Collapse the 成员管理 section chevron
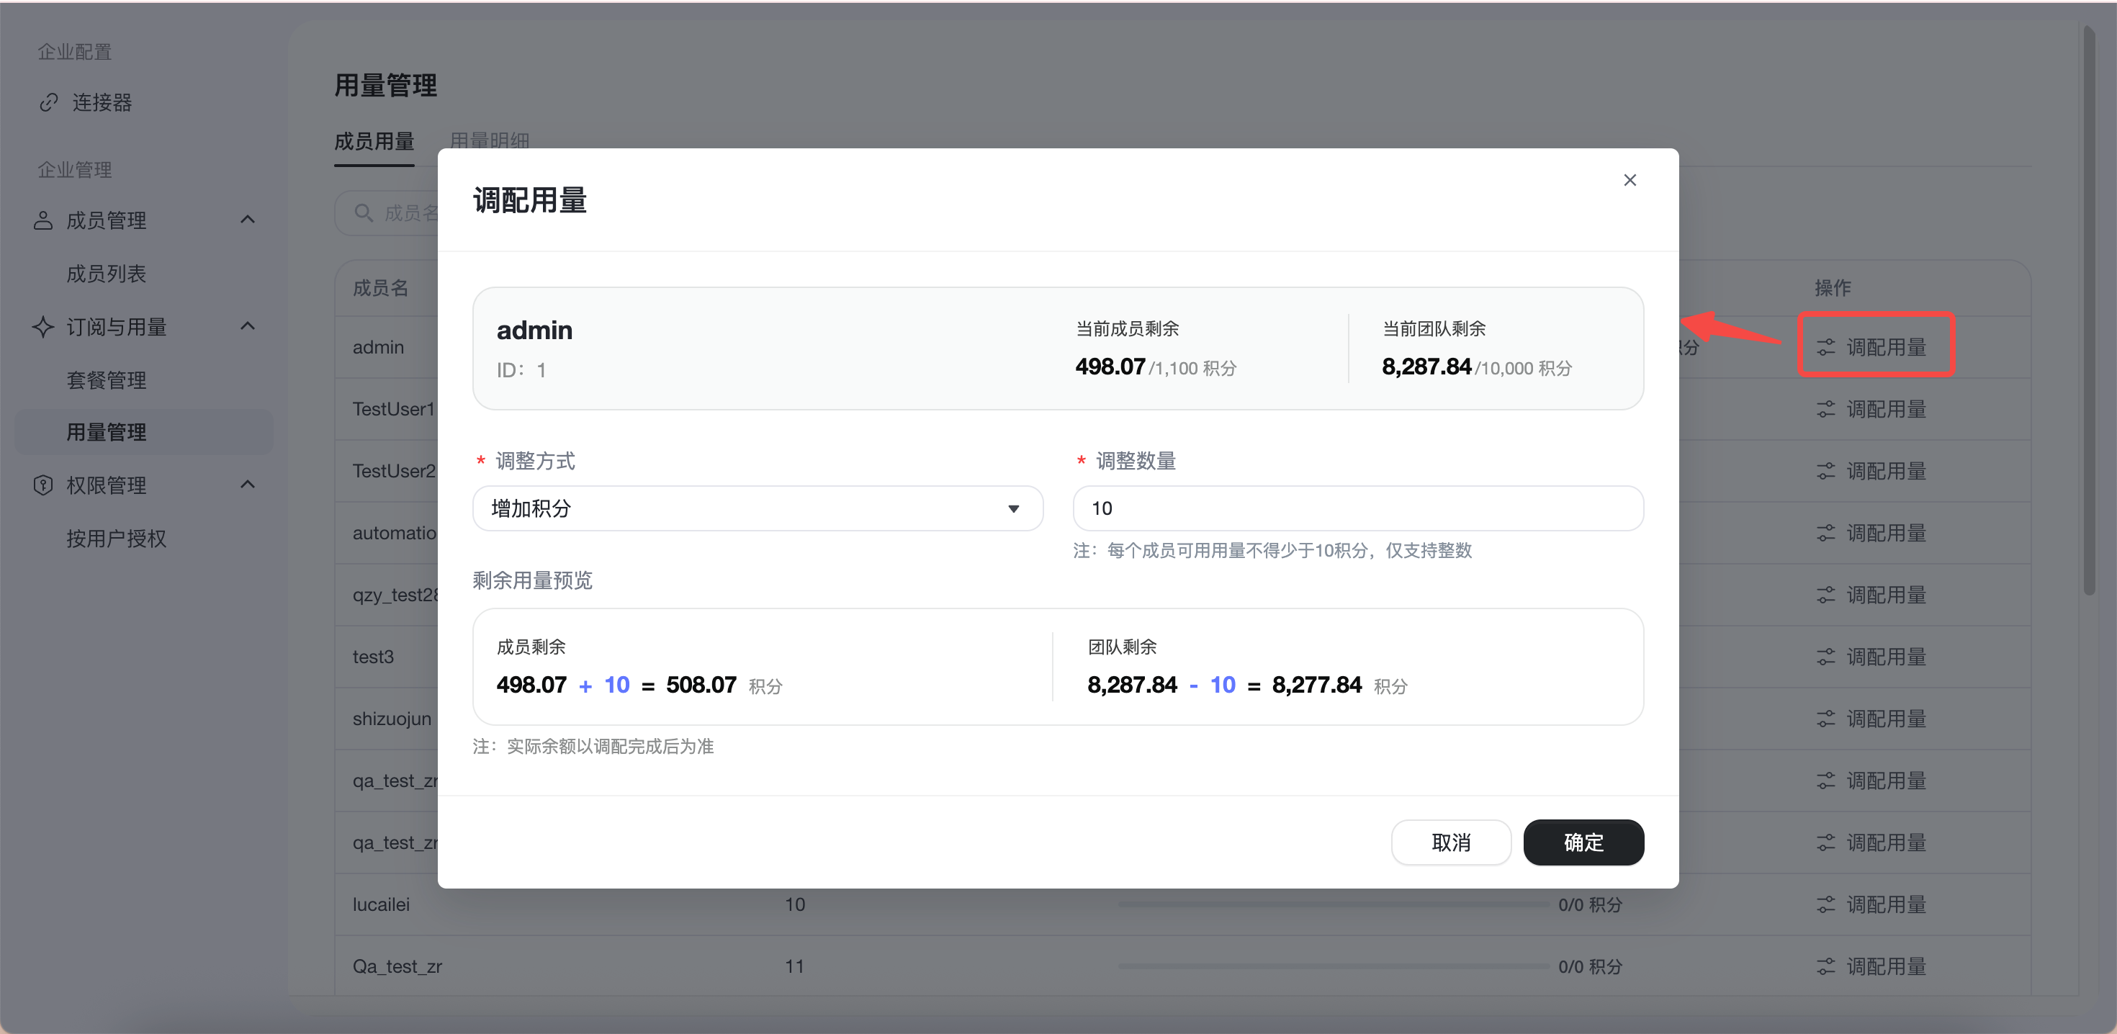The width and height of the screenshot is (2117, 1034). click(248, 220)
